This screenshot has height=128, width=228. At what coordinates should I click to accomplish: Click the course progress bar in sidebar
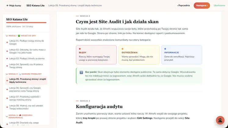[26, 23]
